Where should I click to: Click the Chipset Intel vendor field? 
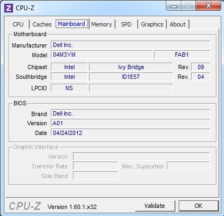pos(69,67)
